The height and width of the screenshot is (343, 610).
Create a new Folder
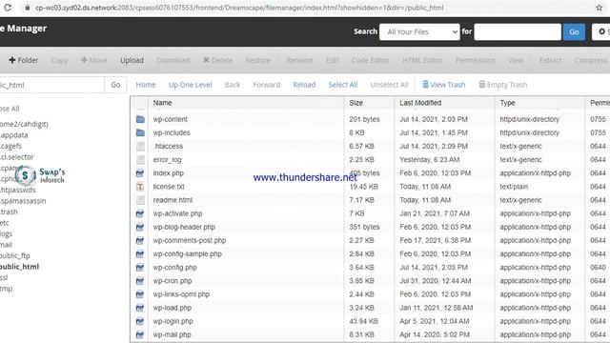click(24, 60)
